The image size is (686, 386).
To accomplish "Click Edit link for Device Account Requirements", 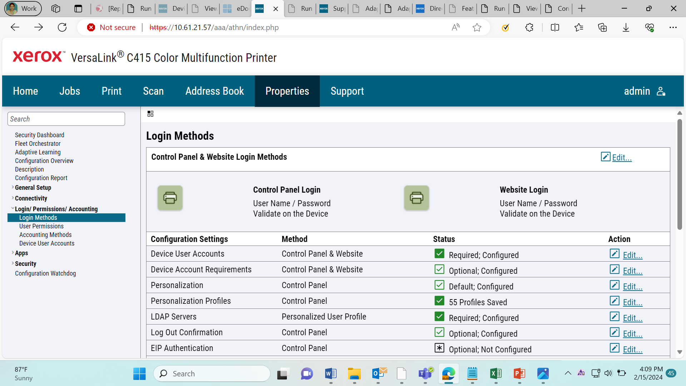I will (x=632, y=271).
